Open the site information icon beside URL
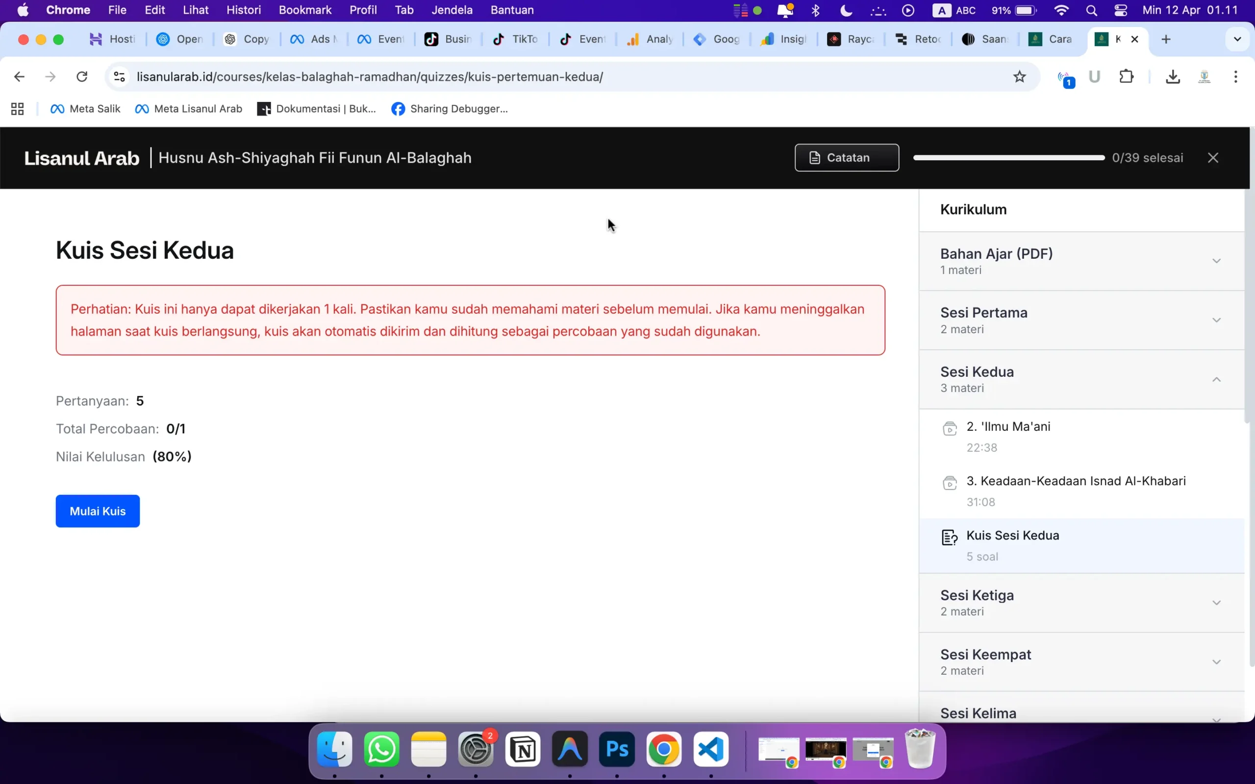Screen dimensions: 1255x784 [119, 77]
